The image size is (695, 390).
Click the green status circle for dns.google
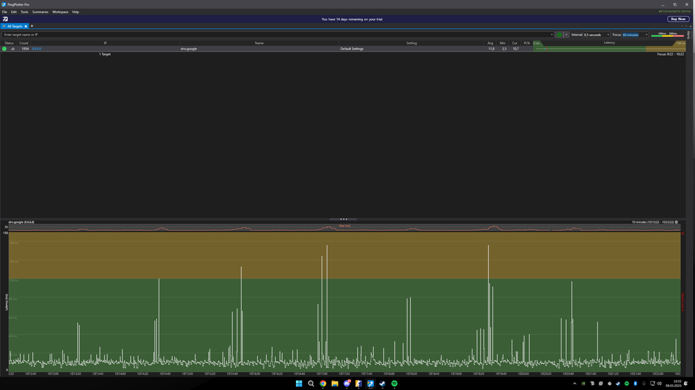click(x=4, y=49)
